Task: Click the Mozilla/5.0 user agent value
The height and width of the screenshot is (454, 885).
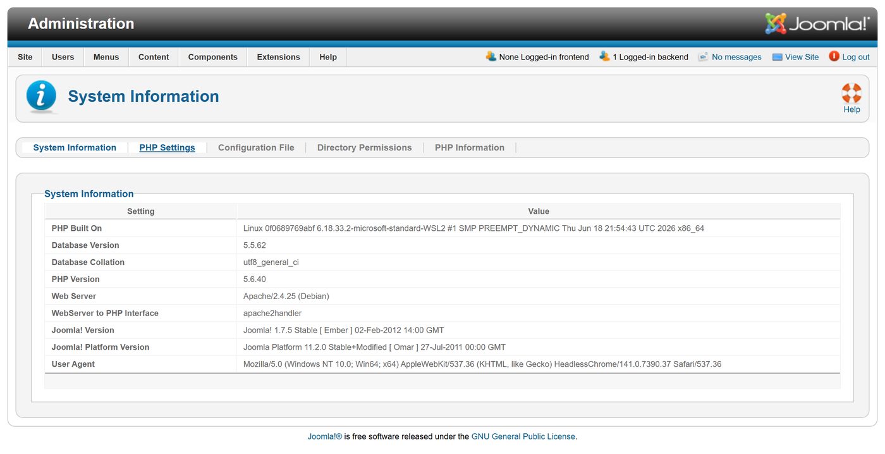Action: (x=482, y=365)
